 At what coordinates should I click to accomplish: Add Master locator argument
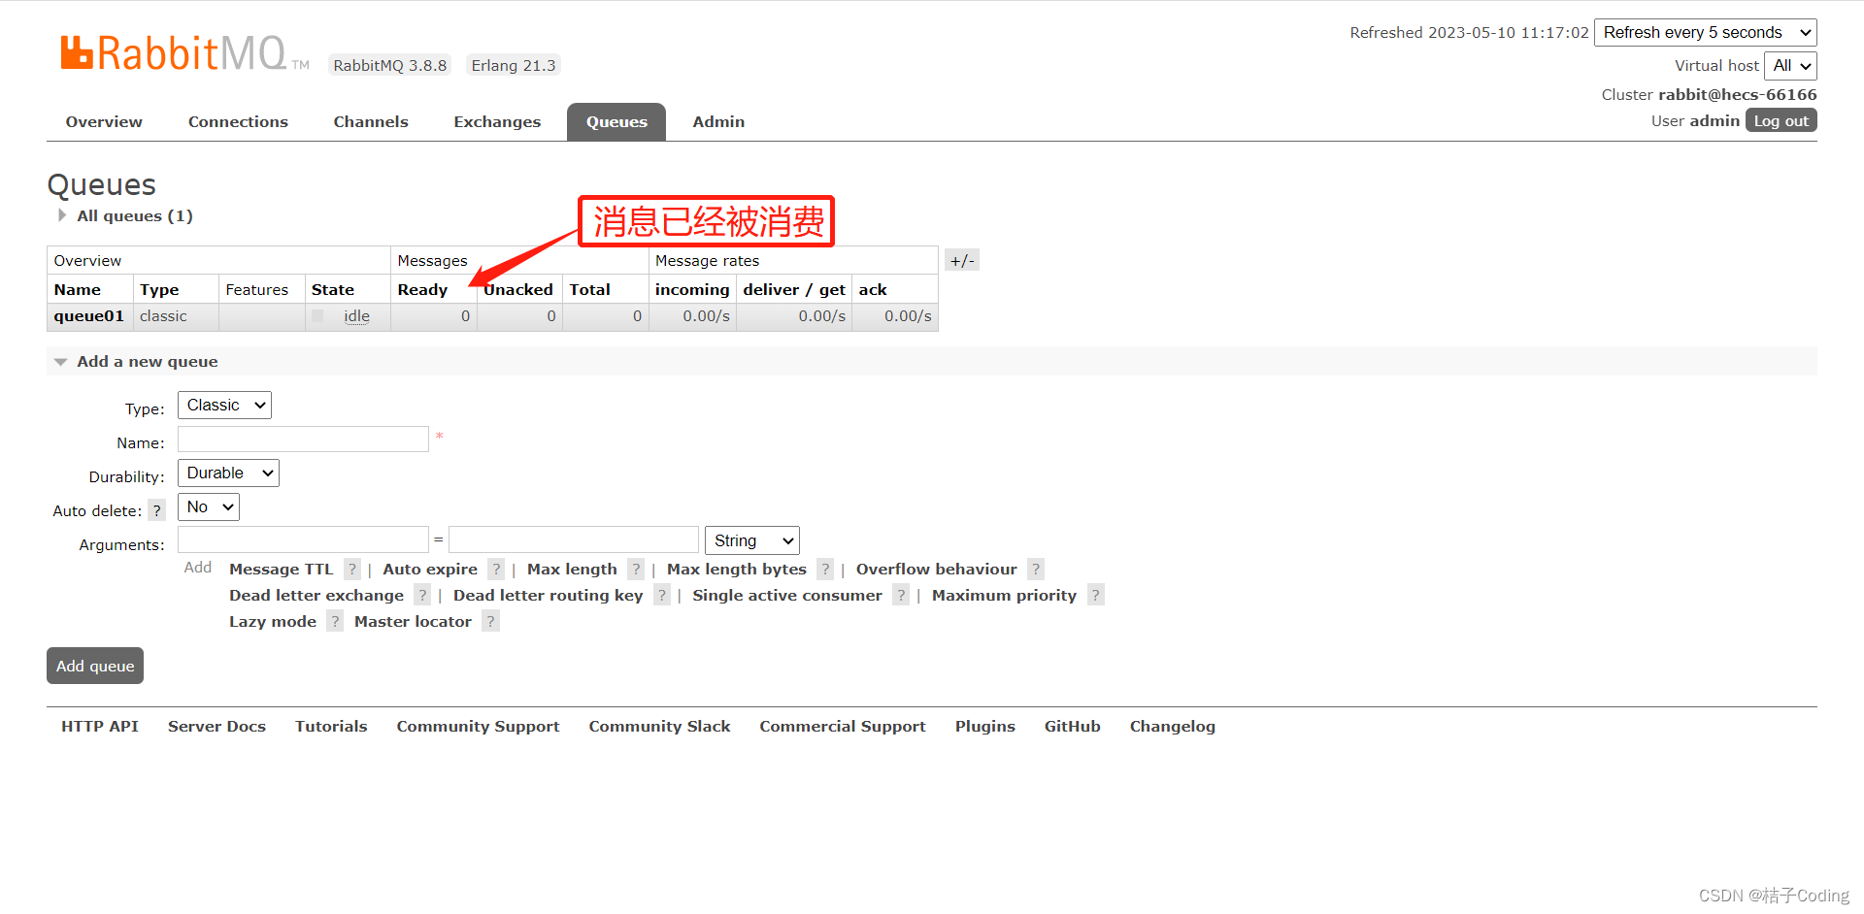coord(413,622)
